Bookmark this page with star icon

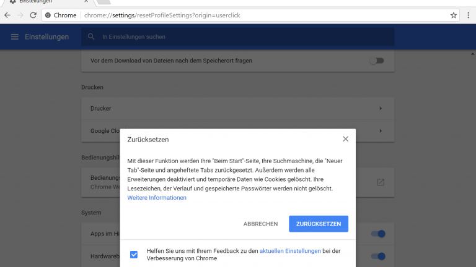[x=453, y=15]
